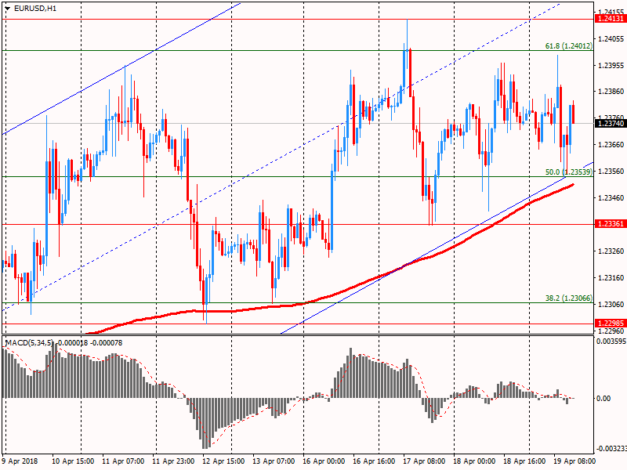The image size is (627, 470).
Task: Click the 10 Apr 15:00 time label
Action: [73, 461]
